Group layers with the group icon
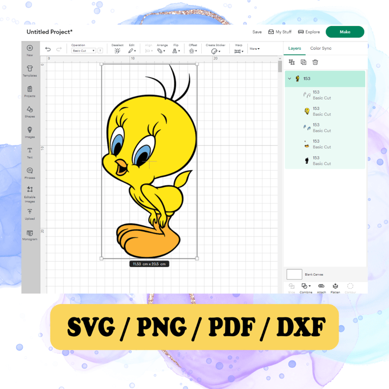Image resolution: width=389 pixels, height=389 pixels. click(x=291, y=62)
